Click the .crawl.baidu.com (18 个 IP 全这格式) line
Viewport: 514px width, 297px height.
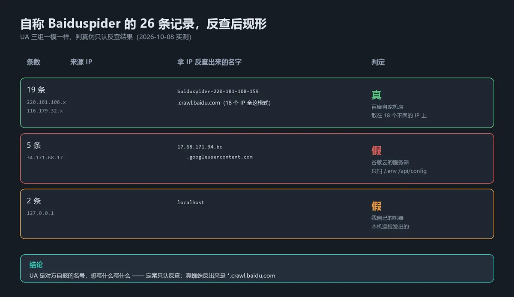point(224,103)
